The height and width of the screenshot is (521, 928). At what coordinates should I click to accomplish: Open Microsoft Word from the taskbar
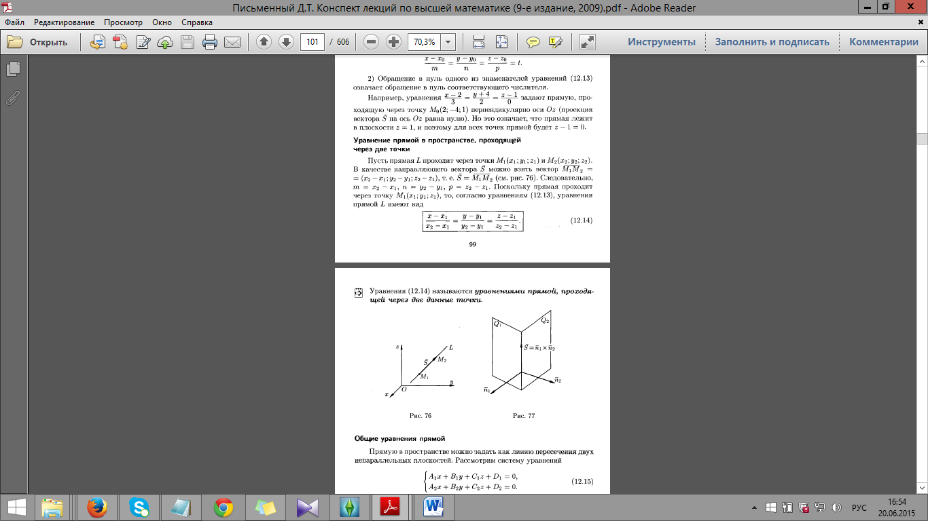434,507
